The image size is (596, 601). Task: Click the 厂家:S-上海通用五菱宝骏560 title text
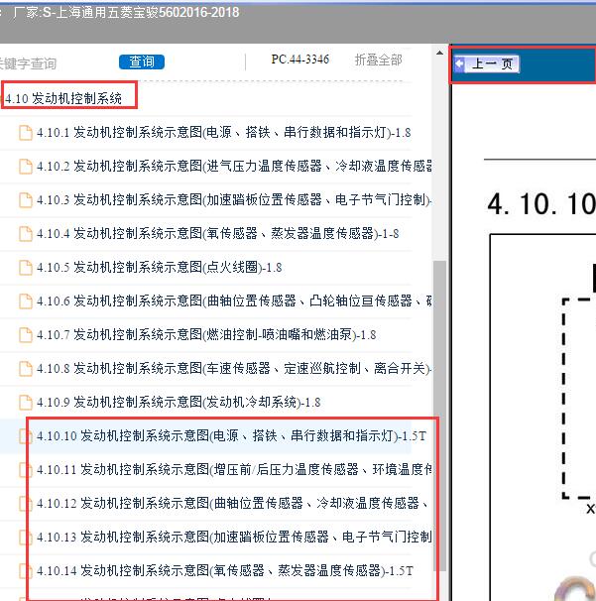(126, 13)
